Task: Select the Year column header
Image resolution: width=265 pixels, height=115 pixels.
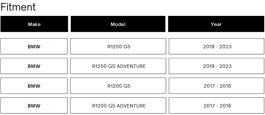Action: pyautogui.click(x=216, y=24)
